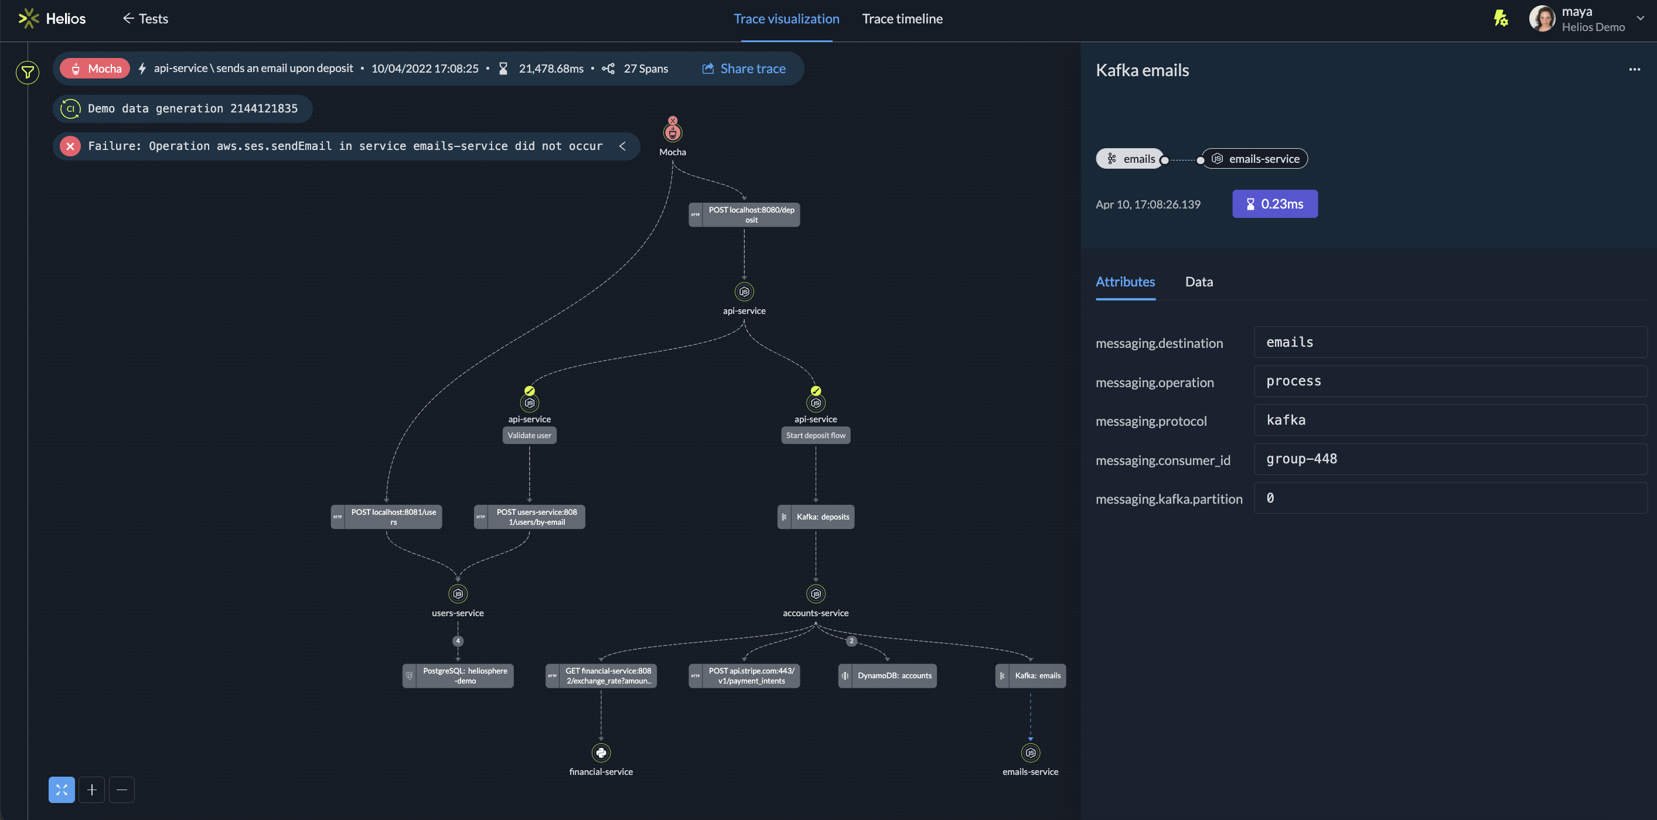Open the Data tab

[1198, 282]
